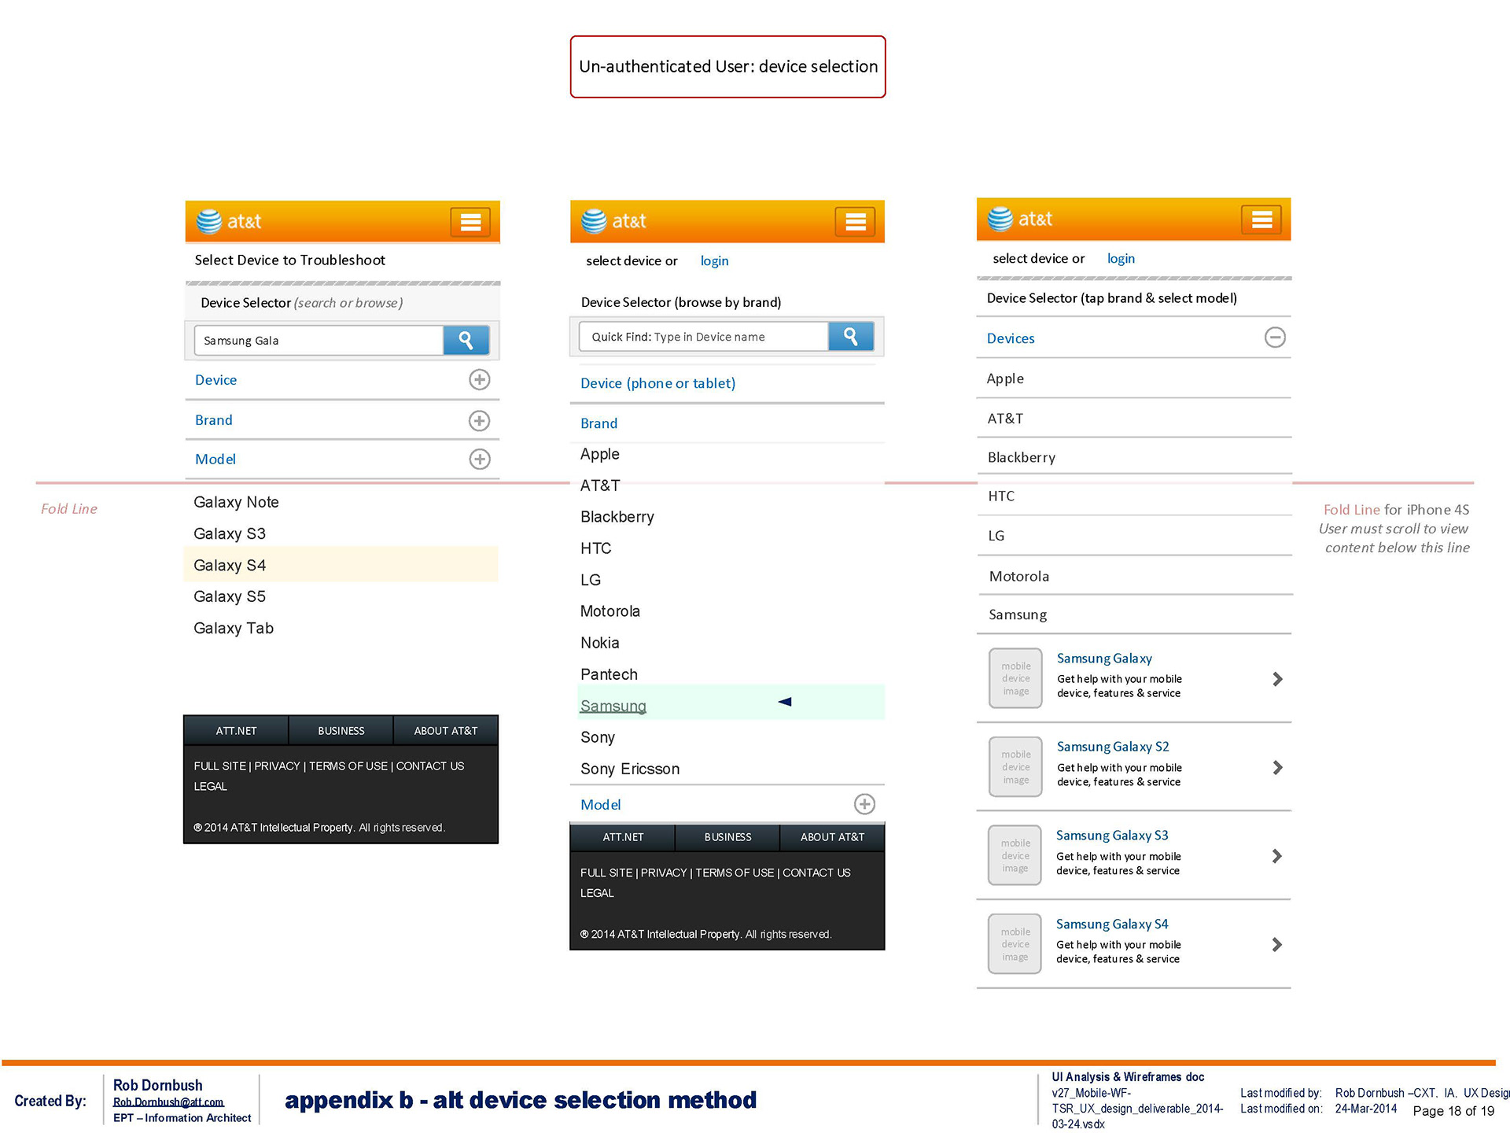Viewport: 1510px width, 1133px height.
Task: Click search icon beside Samsung Gala field
Action: coord(466,341)
